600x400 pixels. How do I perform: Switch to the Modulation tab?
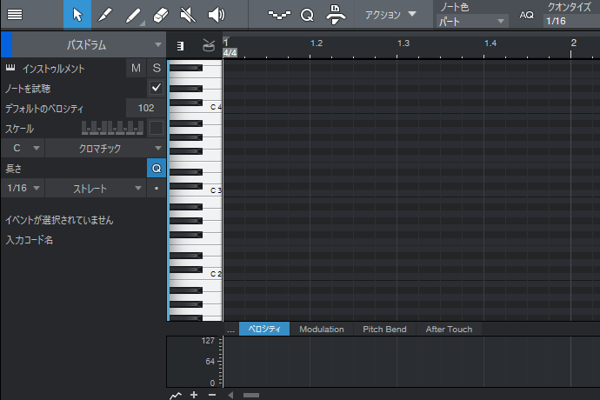(x=322, y=330)
